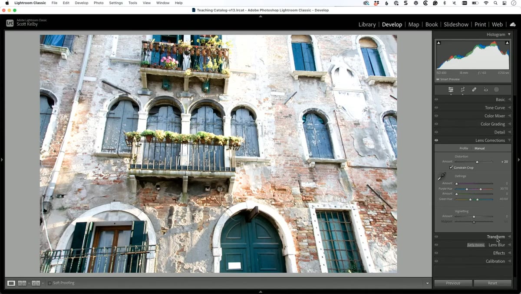521x294 pixels.
Task: Toggle Lens Corrections panel visibility eye
Action: coord(436,140)
